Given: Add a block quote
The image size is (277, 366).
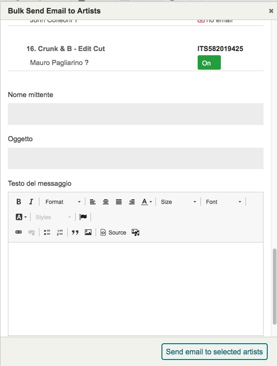Looking at the screenshot, I should point(75,232).
